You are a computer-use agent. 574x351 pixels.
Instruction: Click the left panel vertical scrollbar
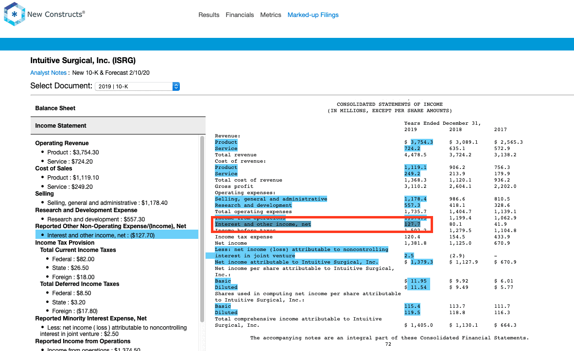pos(202,229)
